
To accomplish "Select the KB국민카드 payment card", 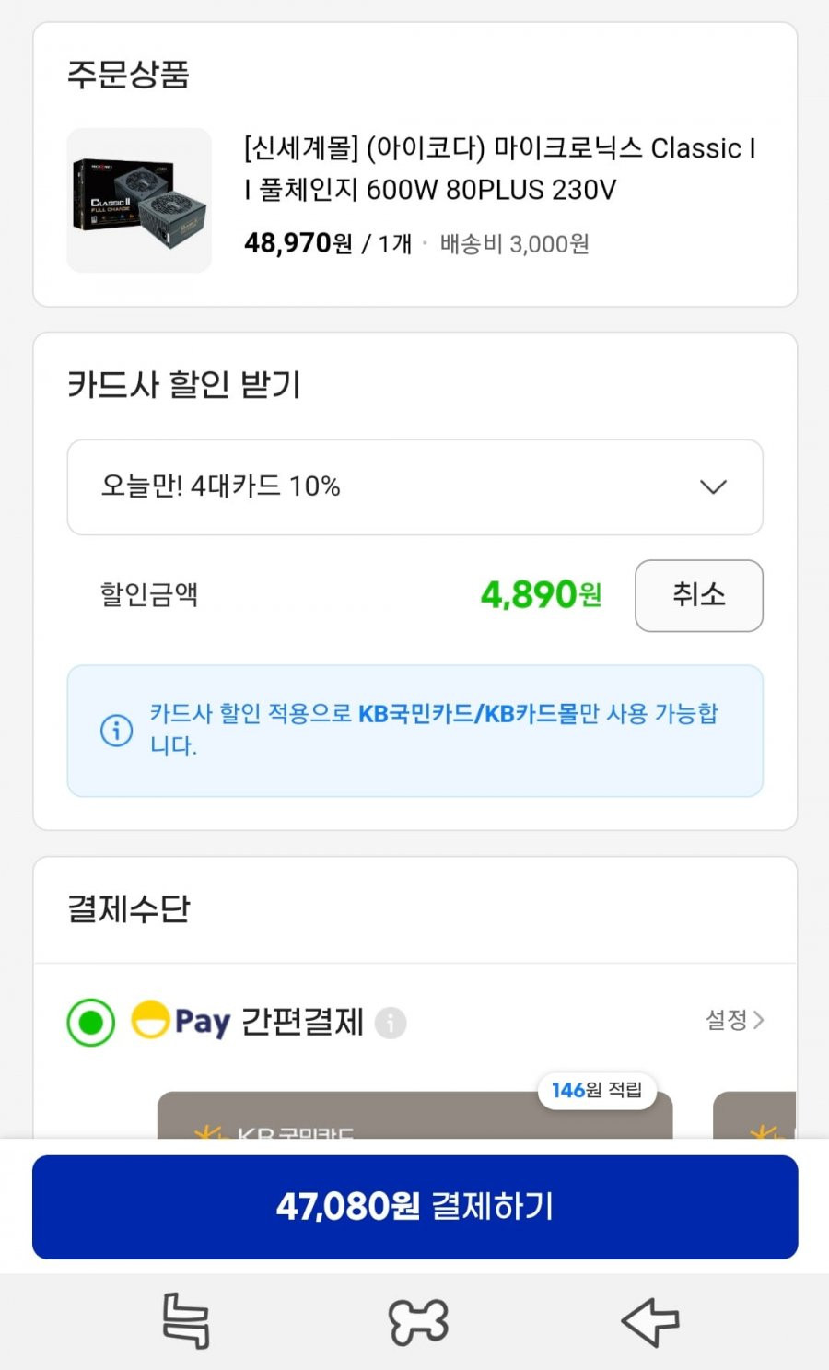I will point(414,1116).
